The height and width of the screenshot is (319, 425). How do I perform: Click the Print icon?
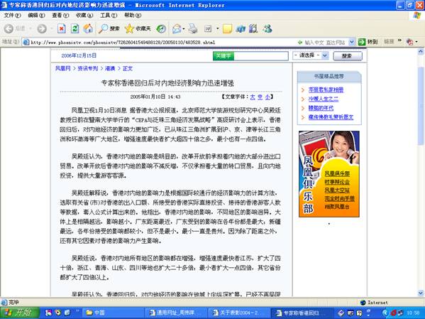tap(193, 28)
